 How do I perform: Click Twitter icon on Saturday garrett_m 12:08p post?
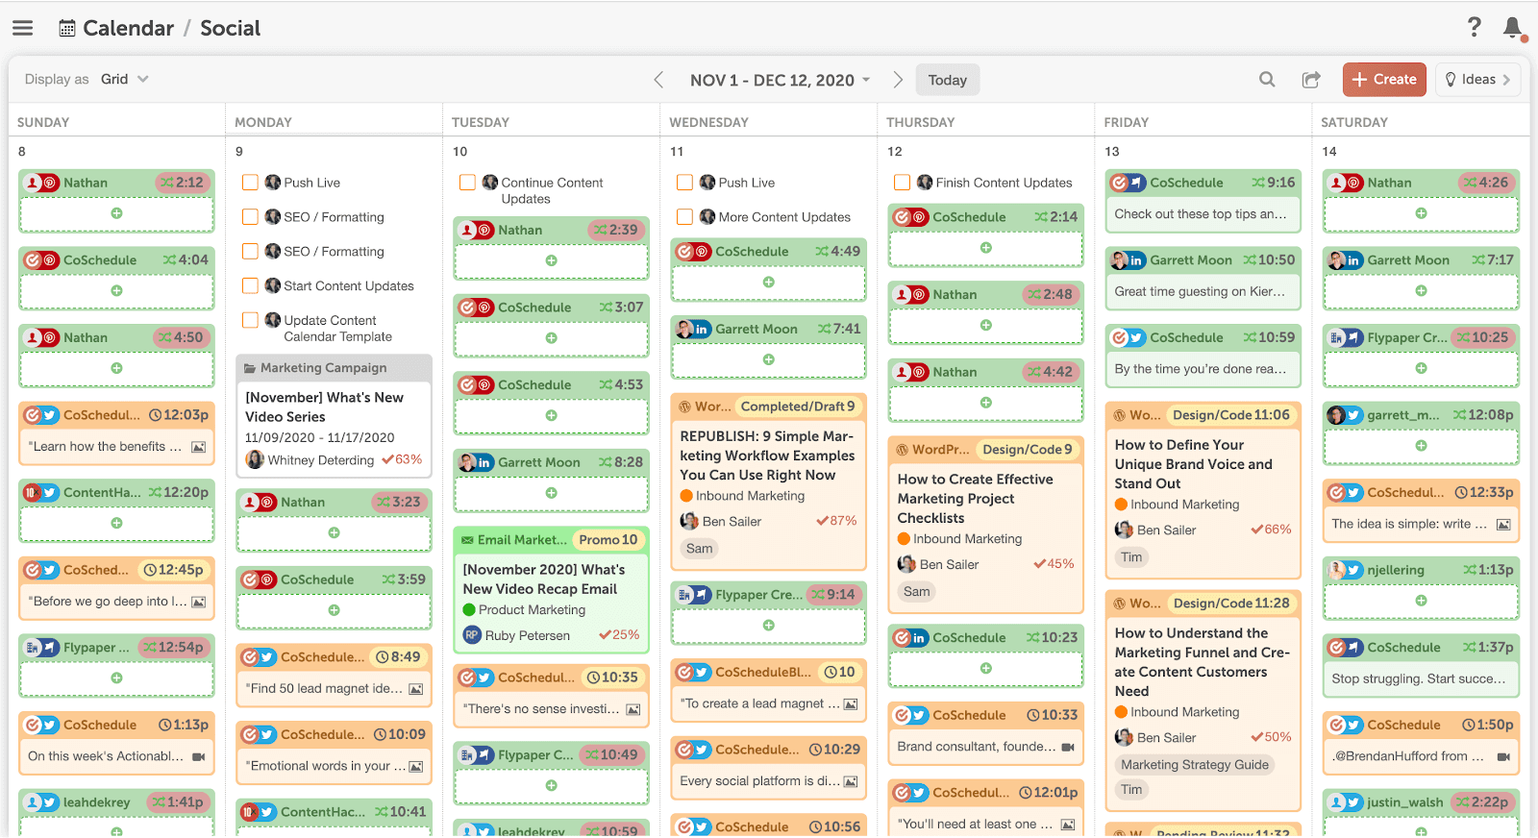(x=1353, y=415)
